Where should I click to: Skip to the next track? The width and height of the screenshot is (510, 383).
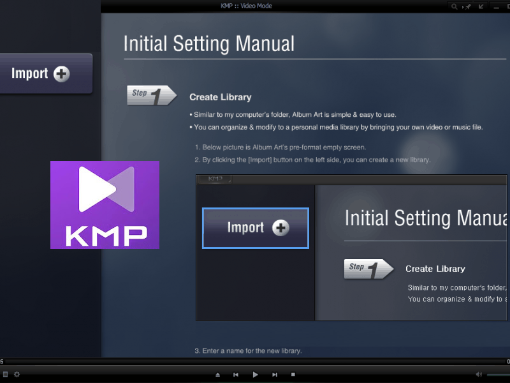coord(275,375)
